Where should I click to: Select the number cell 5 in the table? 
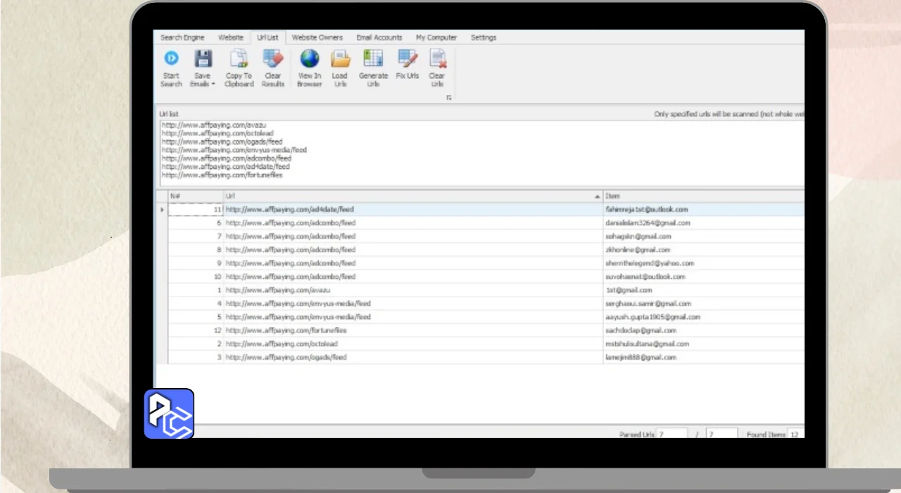(x=196, y=317)
